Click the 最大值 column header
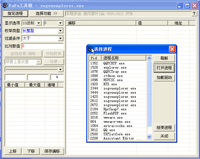200x159 pixels. click(x=35, y=85)
